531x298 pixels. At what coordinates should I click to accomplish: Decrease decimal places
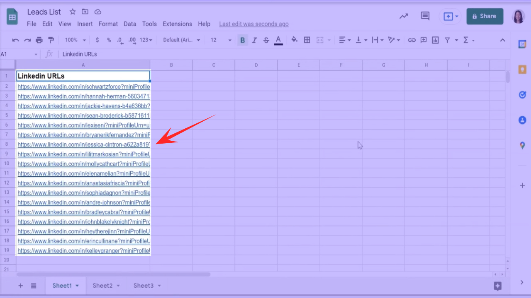coord(120,40)
